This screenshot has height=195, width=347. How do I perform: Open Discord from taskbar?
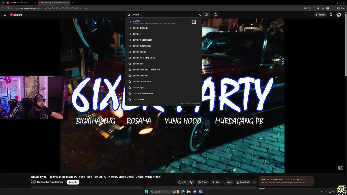point(195,192)
